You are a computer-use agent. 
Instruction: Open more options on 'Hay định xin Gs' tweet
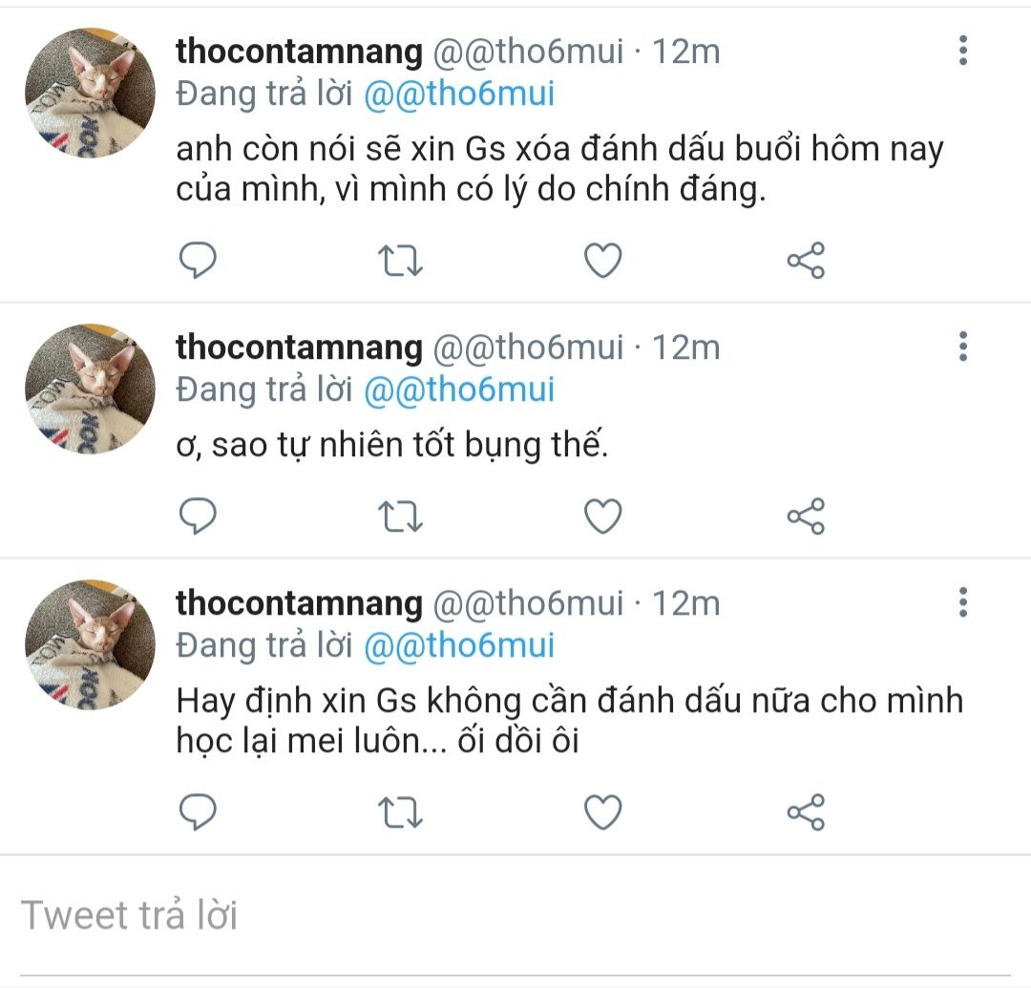(x=962, y=601)
